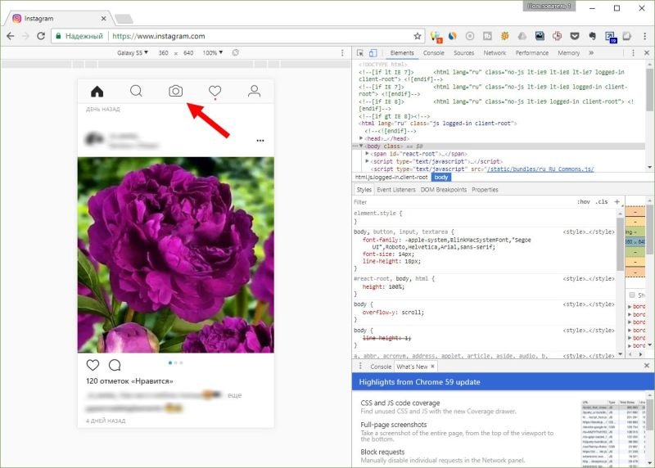
Task: Click the peony flower photo
Action: point(176,254)
